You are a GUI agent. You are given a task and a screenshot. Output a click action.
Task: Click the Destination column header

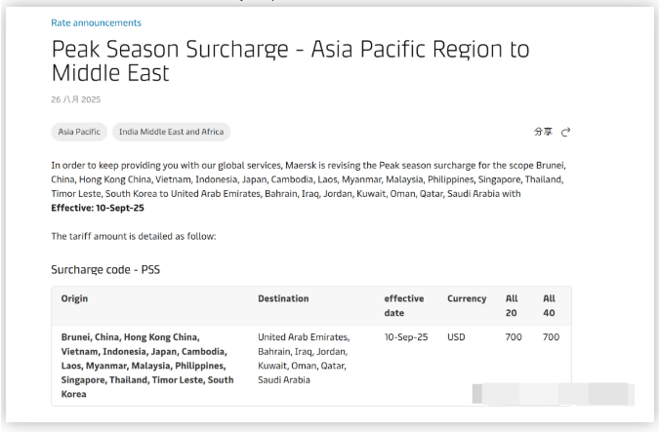pyautogui.click(x=283, y=298)
